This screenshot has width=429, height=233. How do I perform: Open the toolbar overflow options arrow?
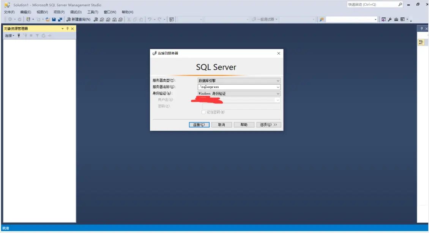pos(411,21)
